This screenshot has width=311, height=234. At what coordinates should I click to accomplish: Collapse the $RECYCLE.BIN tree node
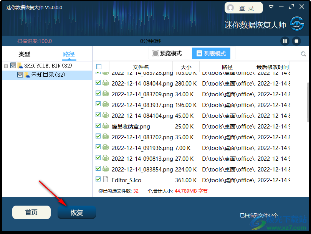pyautogui.click(x=6, y=66)
